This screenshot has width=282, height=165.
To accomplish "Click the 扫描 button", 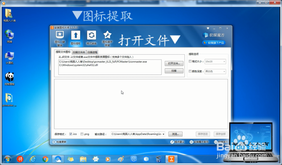I will click(174, 71).
